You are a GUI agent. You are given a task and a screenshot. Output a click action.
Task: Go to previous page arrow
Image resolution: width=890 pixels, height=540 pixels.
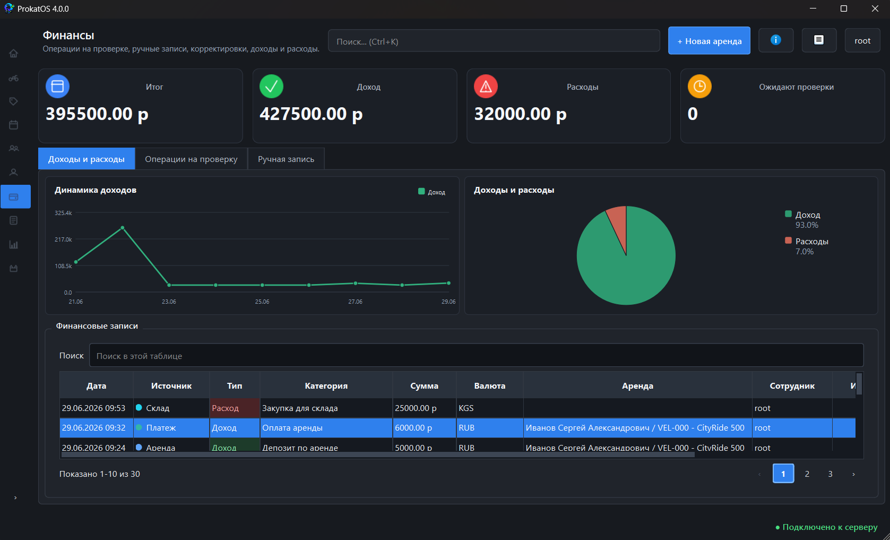pyautogui.click(x=759, y=474)
